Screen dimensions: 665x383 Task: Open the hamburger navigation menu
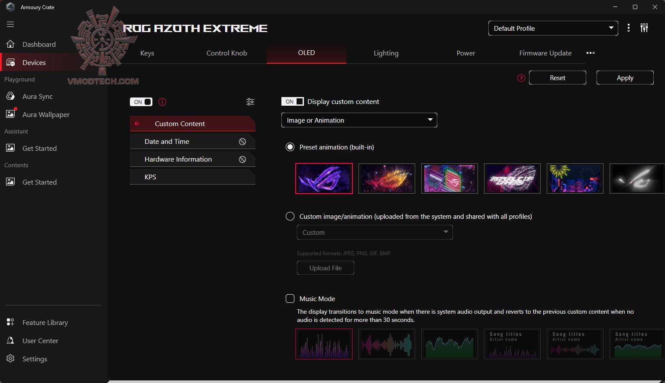click(x=10, y=24)
